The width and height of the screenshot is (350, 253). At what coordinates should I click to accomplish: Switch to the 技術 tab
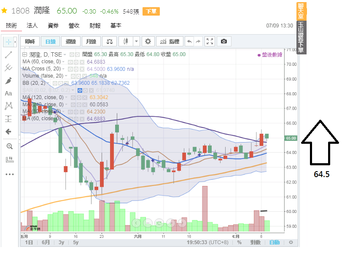pos(11,26)
